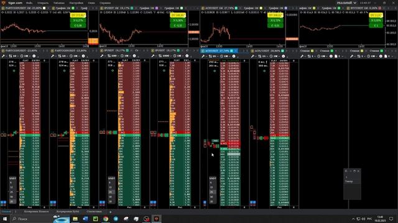
Task: Select USDT volume 25 in IPUSDT 500 panel
Action: tap(111, 192)
